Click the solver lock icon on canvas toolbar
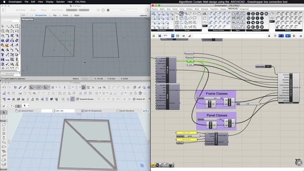The height and width of the screenshot is (171, 304). (x=269, y=36)
